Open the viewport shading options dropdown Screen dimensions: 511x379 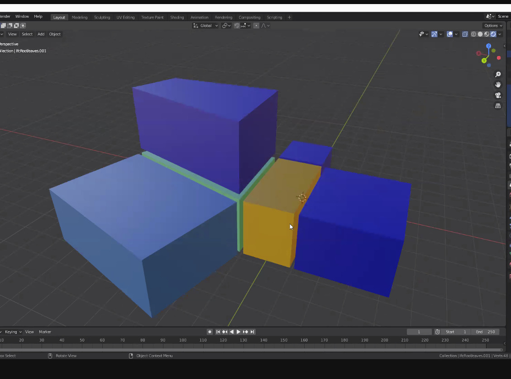pos(500,34)
